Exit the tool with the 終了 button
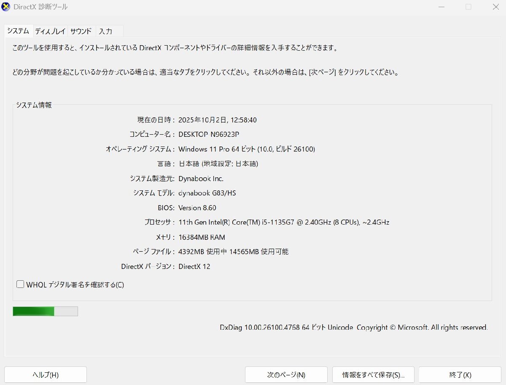Image resolution: width=506 pixels, height=385 pixels. coord(460,374)
